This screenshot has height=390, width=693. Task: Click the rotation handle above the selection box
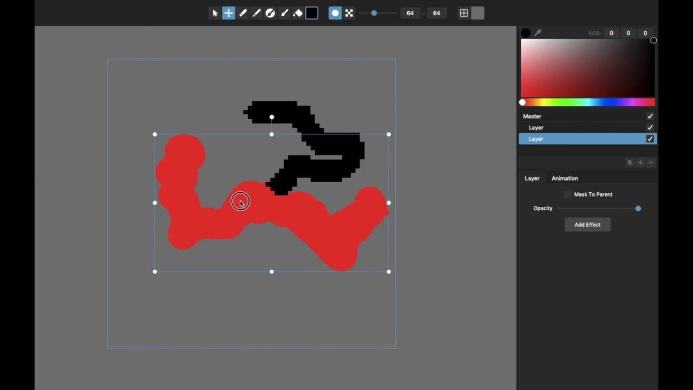[x=272, y=117]
